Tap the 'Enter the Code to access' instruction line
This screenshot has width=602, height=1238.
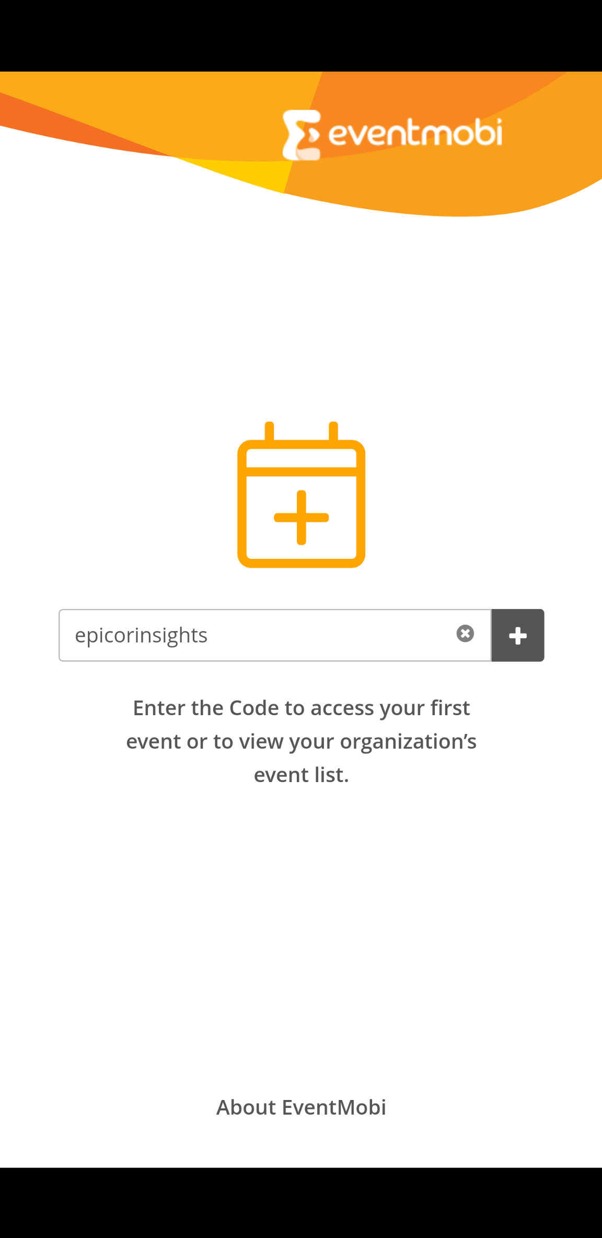tap(302, 708)
